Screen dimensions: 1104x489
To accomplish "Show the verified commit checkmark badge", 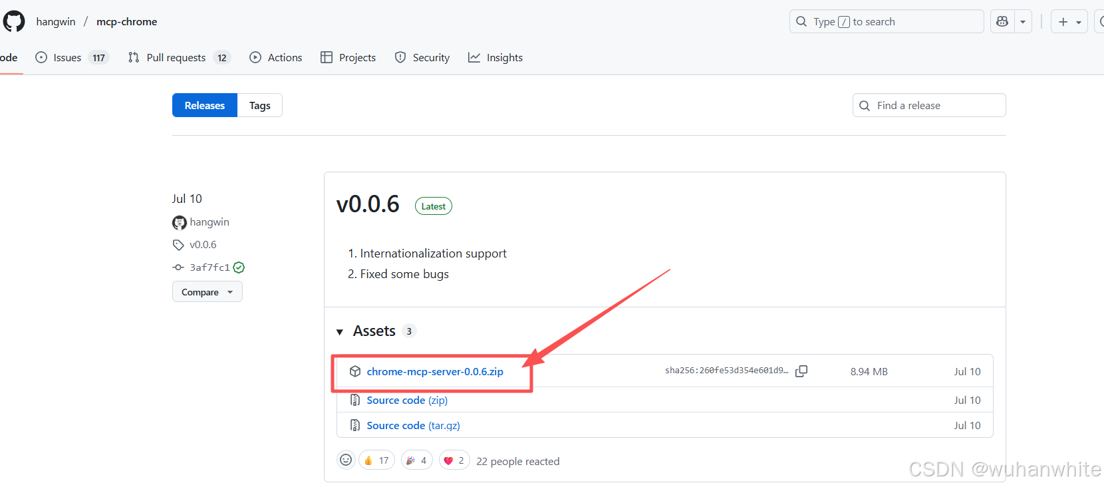I will click(239, 267).
